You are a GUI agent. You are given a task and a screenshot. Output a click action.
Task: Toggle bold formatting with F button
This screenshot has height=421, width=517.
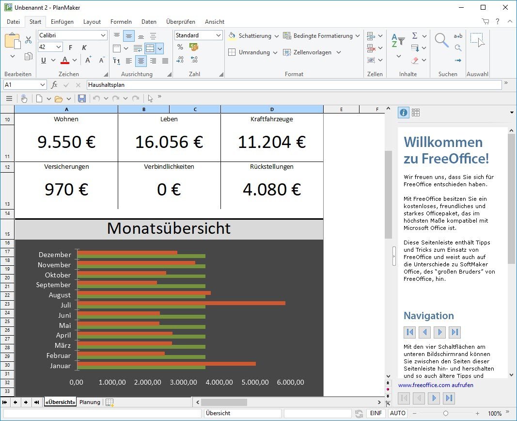tap(70, 48)
